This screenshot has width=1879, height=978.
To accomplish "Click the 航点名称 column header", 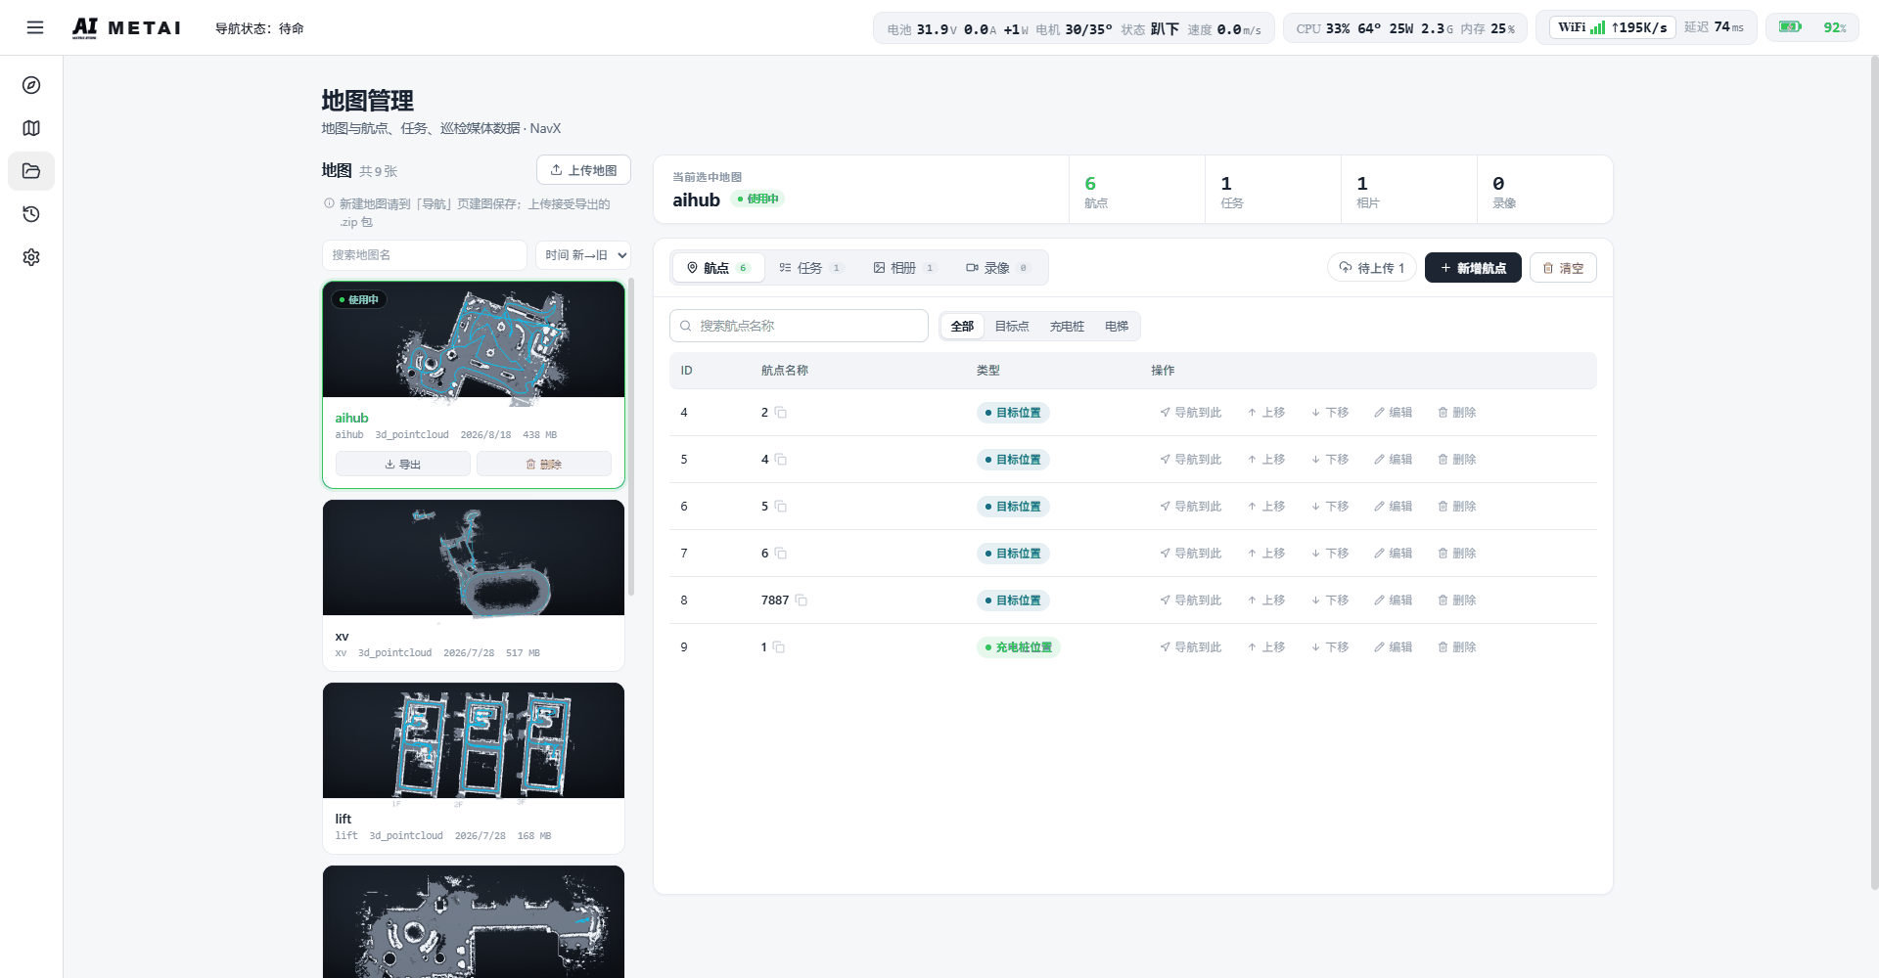I will tap(785, 371).
